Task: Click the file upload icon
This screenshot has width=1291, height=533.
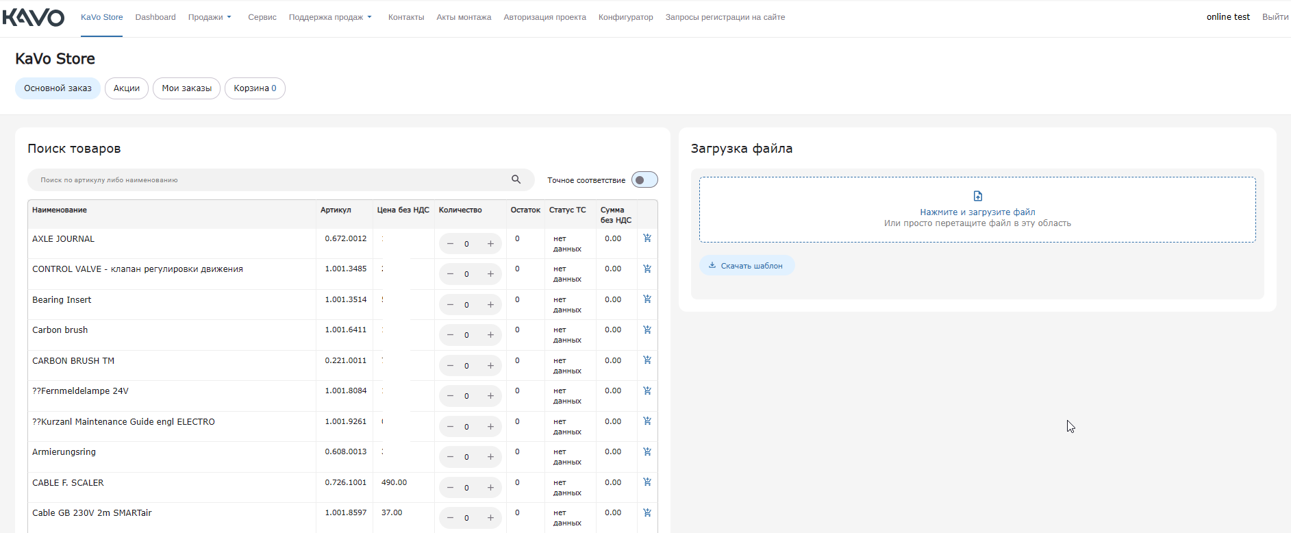Action: (x=978, y=196)
